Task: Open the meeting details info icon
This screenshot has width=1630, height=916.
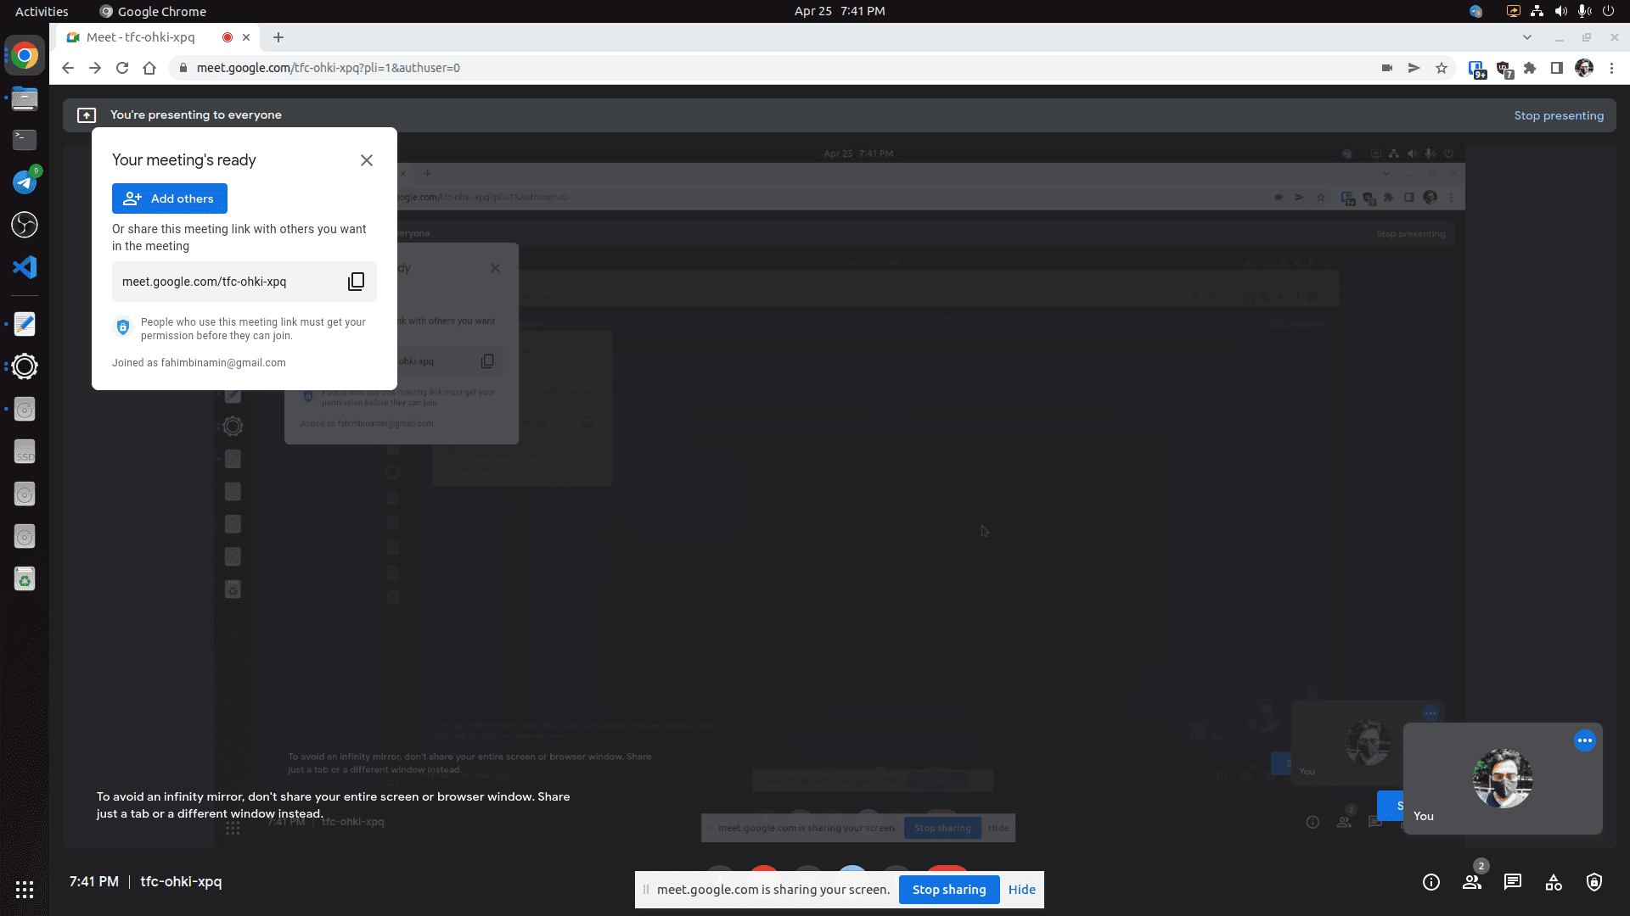Action: pyautogui.click(x=1431, y=882)
